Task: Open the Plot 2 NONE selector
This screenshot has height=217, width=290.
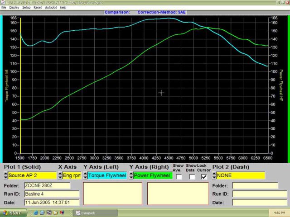Action: (x=240, y=175)
